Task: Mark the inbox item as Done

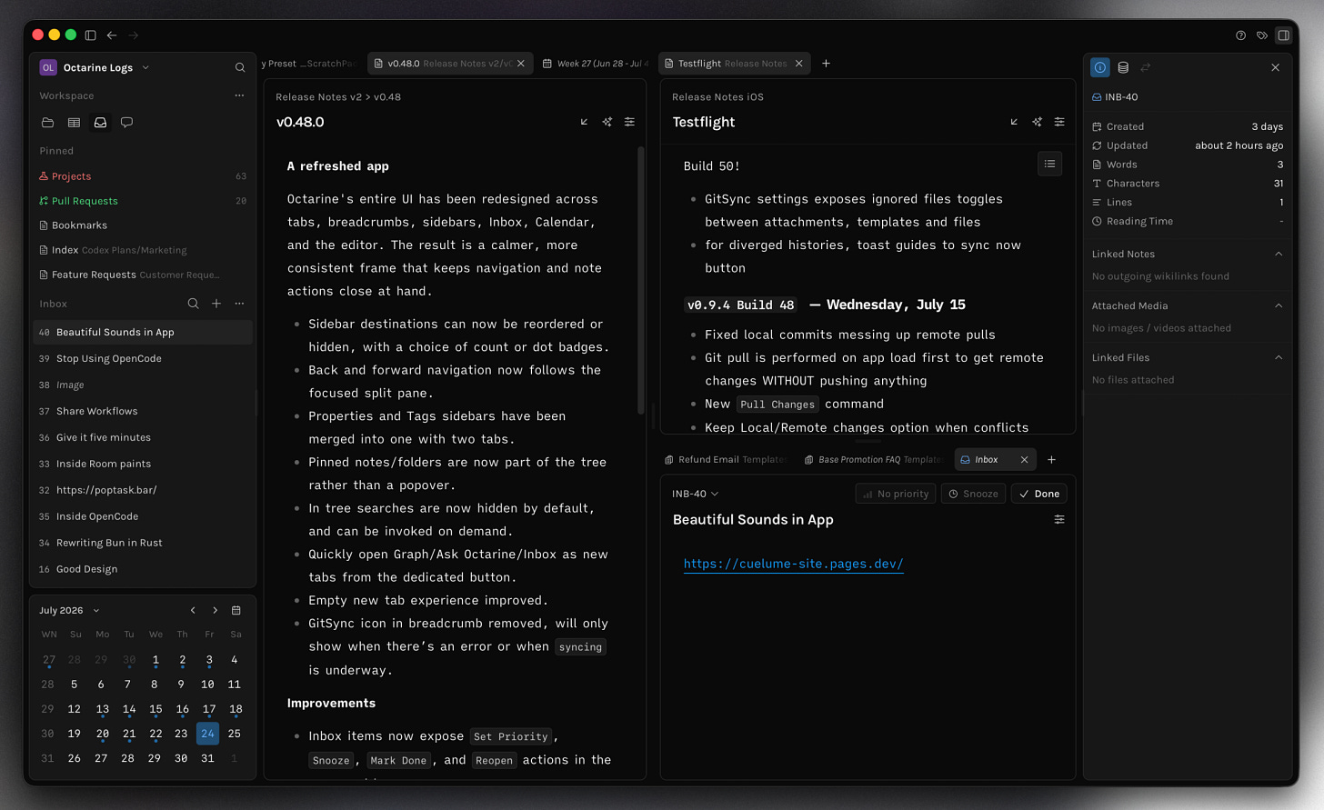Action: pos(1038,494)
